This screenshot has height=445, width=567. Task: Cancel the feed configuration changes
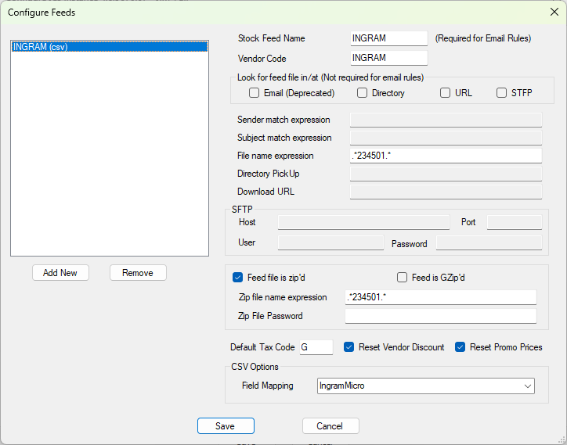[330, 426]
